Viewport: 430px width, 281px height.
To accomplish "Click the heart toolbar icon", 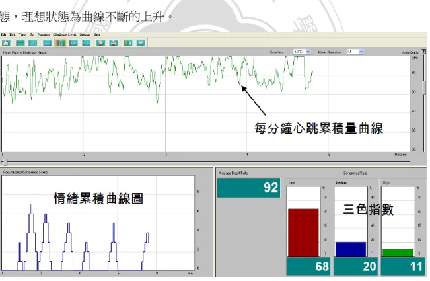I will (x=141, y=43).
